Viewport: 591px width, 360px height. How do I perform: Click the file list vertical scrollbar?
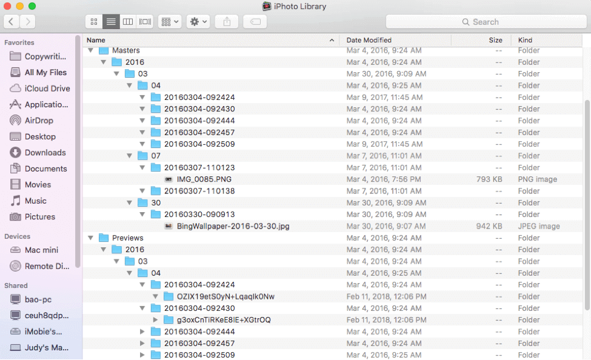click(x=587, y=205)
